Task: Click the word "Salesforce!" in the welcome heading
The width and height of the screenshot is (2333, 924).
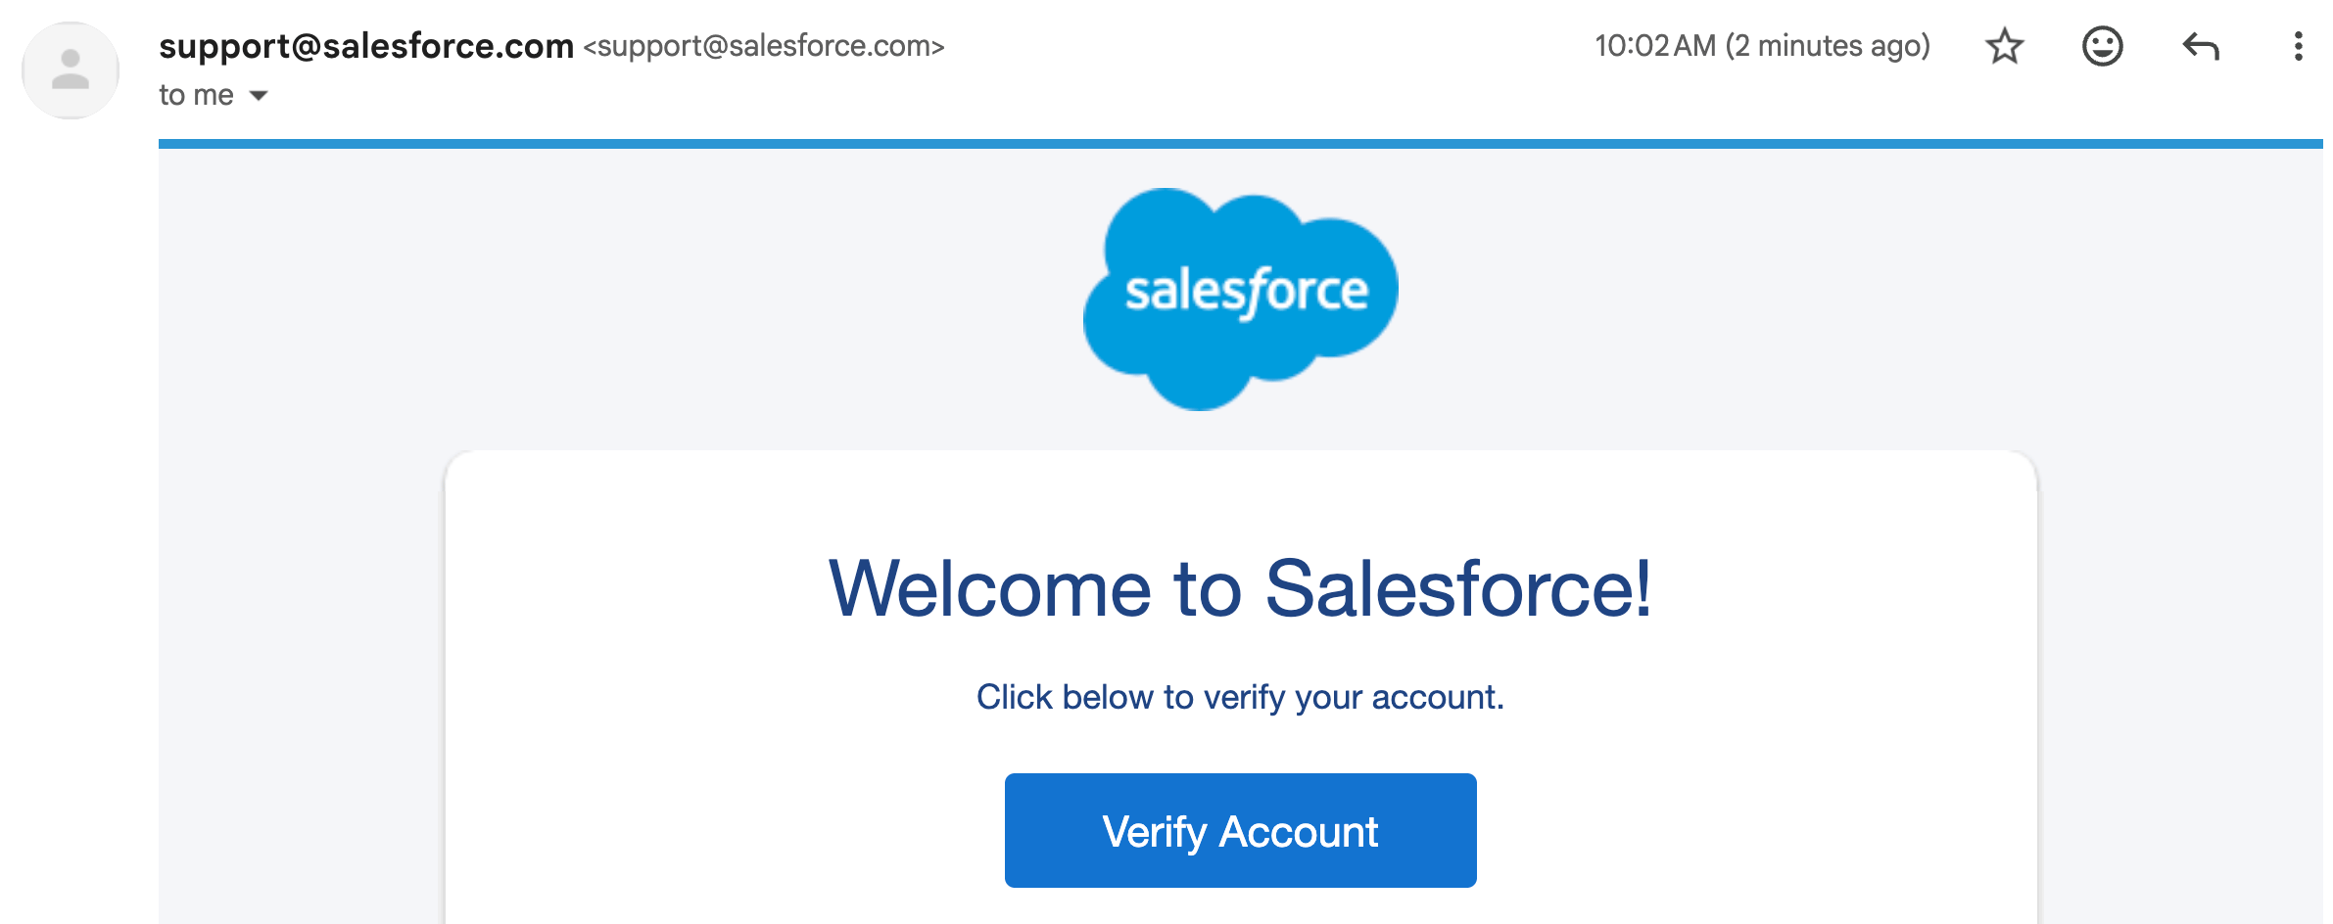Action: 1457,588
